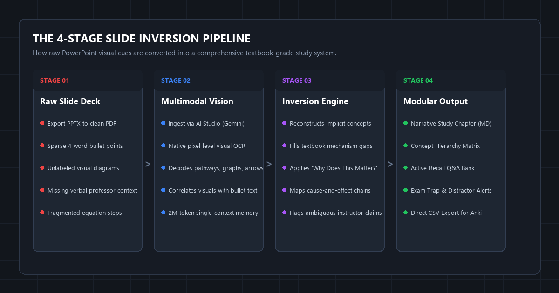Click purple bullet beside Maps cause-and-effect chains
The height and width of the screenshot is (293, 559).
click(x=284, y=190)
